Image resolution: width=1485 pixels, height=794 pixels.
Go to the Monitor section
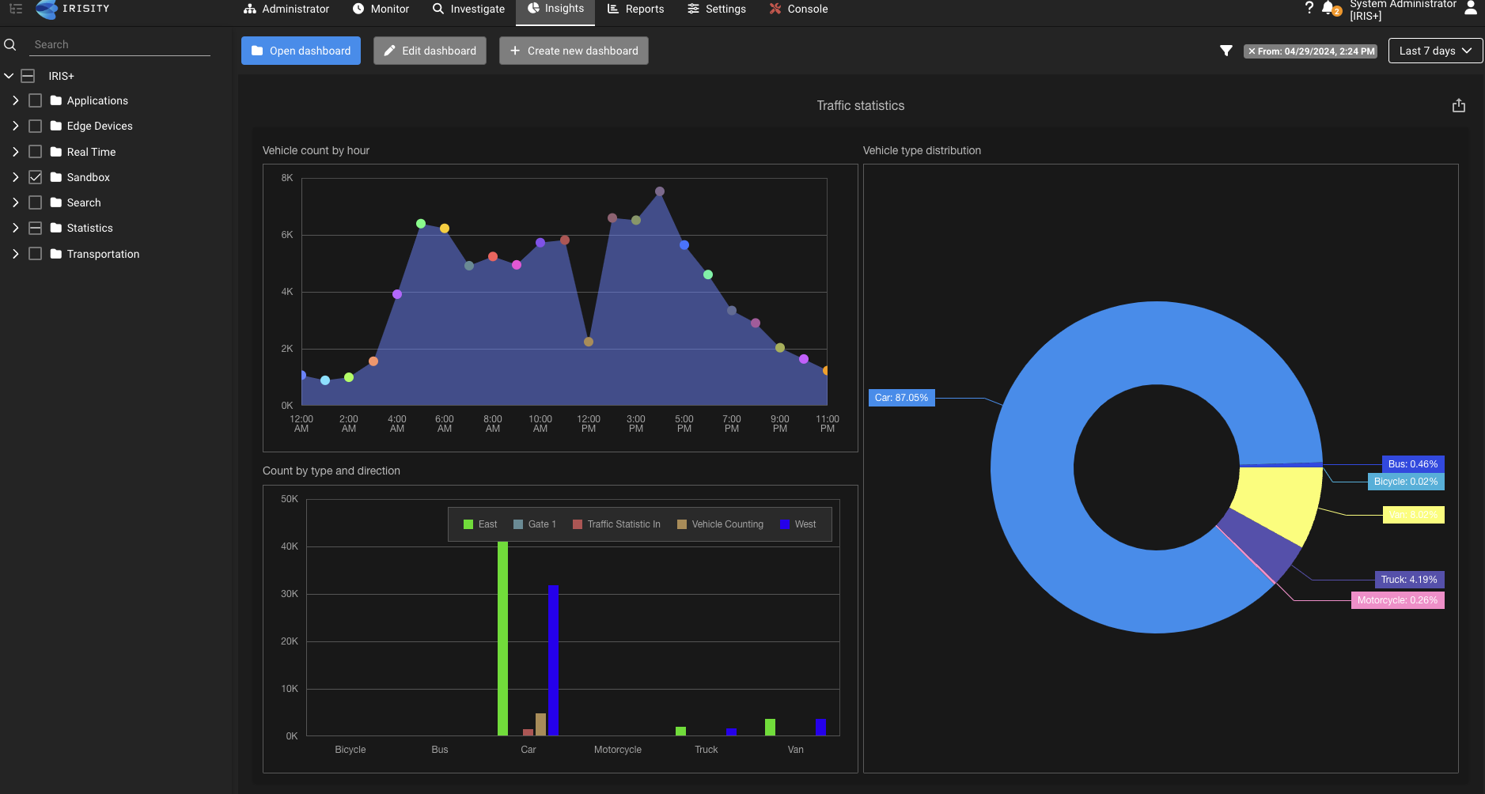click(382, 9)
